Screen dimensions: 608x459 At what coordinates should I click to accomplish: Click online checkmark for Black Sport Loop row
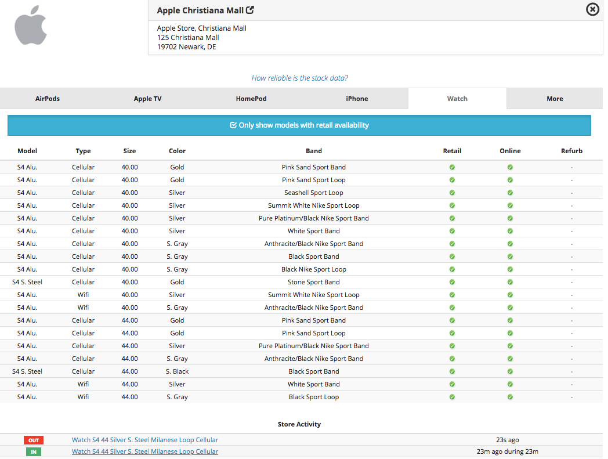(511, 397)
